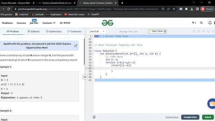
Task: Toggle the Chrome side panel icon
Action: pyautogui.click(x=197, y=9)
